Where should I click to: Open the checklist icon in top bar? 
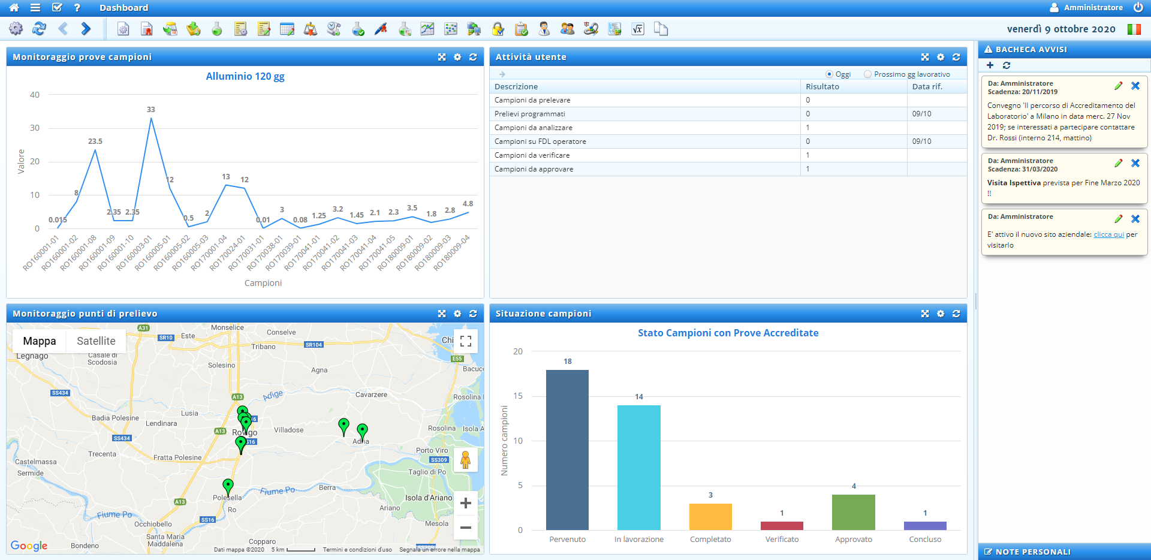57,8
